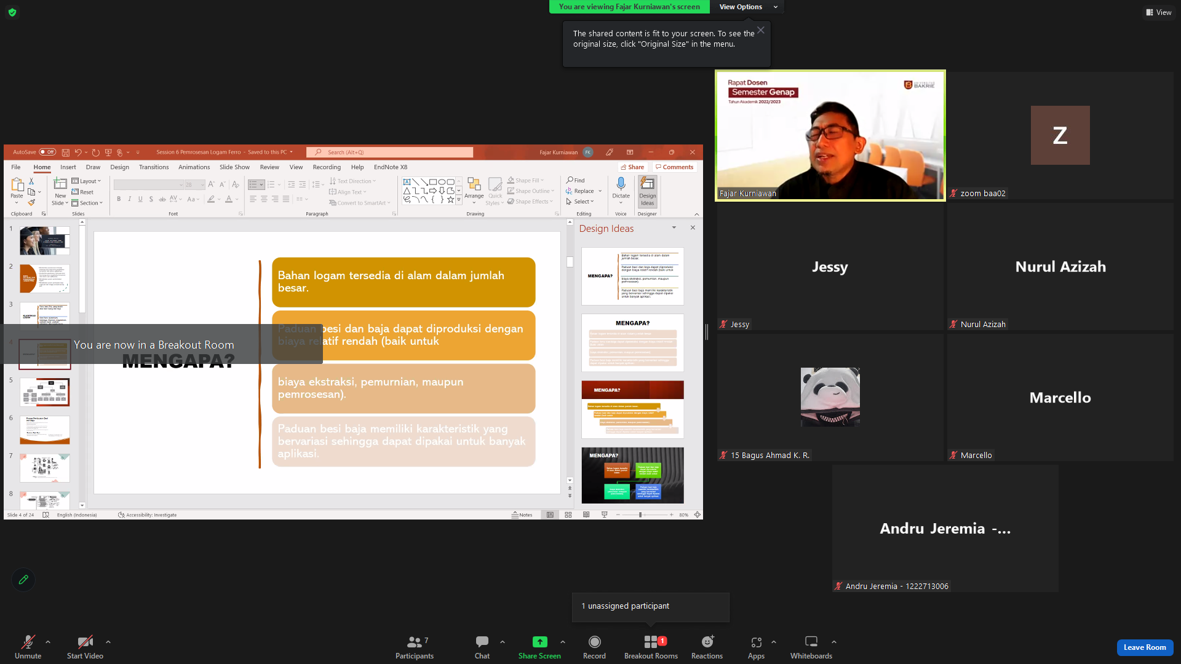Click the New Slide icon
Screen dimensions: 1181x664
pos(60,184)
